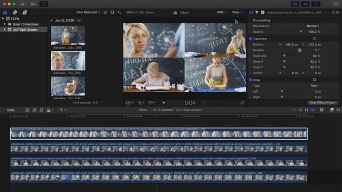This screenshot has width=342, height=192.
Task: Click the insert clip edit icon
Action: [x=34, y=110]
